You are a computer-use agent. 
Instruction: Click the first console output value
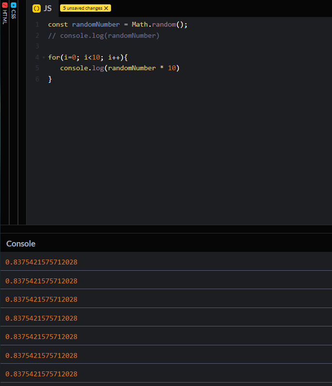[41, 262]
